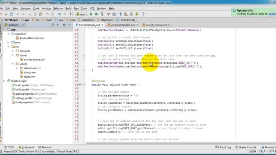Click the Synchronize toolbar icon
The image size is (276, 155).
pyautogui.click(x=12, y=14)
